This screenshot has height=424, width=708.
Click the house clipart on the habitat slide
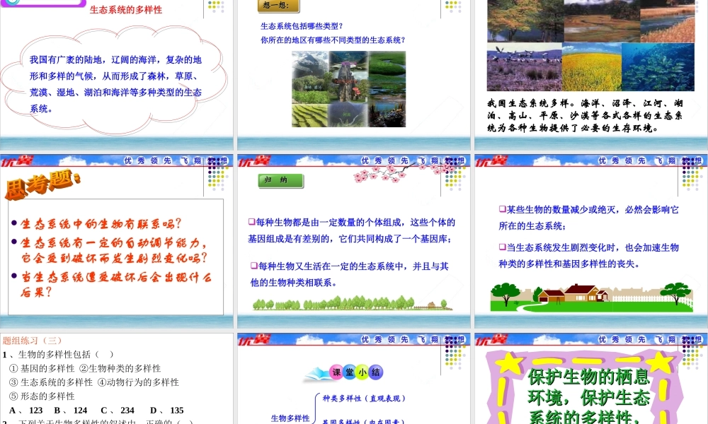coord(576,293)
